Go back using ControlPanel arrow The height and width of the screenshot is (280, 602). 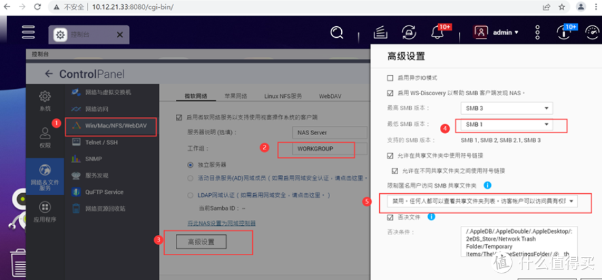48,74
